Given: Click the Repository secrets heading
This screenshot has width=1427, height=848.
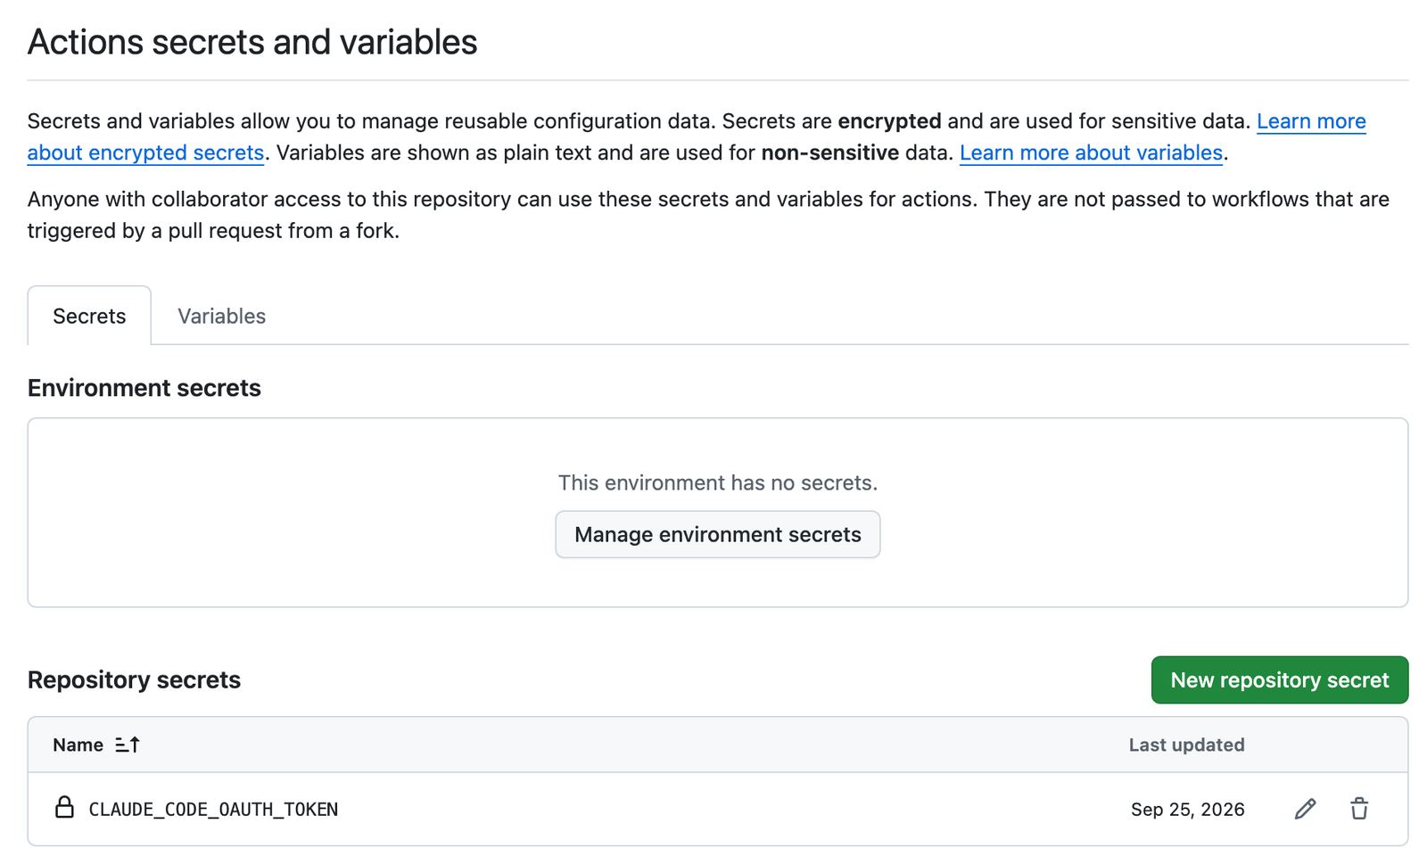Looking at the screenshot, I should click(x=134, y=679).
